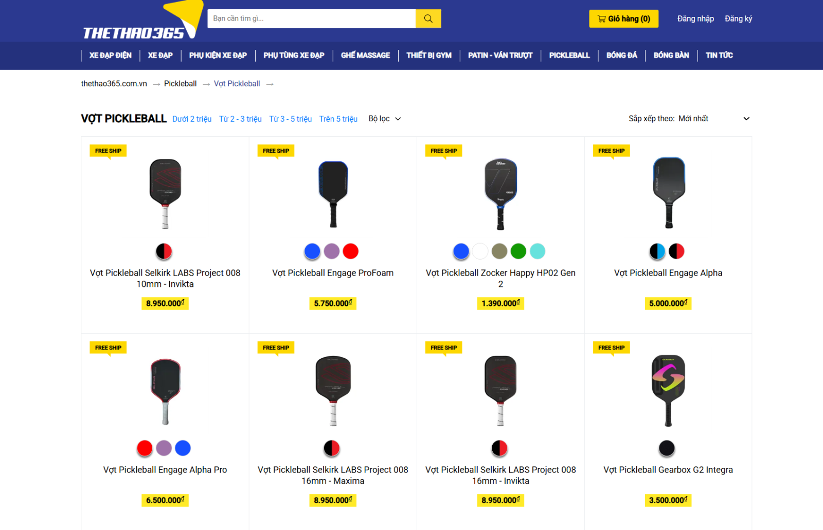Filter by Trên 5 triệu price range
This screenshot has width=823, height=530.
[338, 119]
